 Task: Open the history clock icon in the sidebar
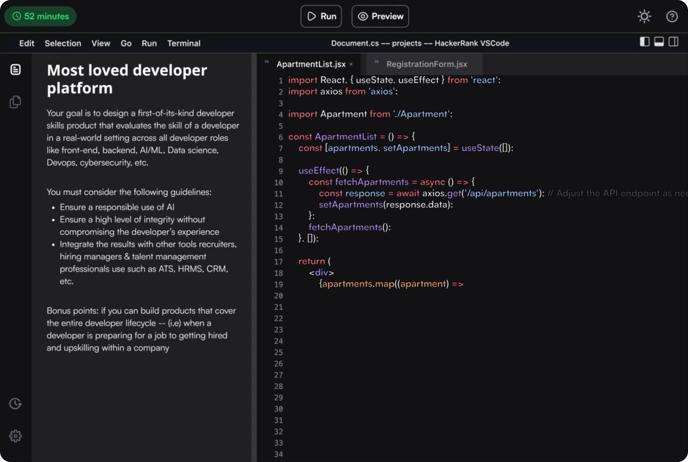tap(15, 403)
